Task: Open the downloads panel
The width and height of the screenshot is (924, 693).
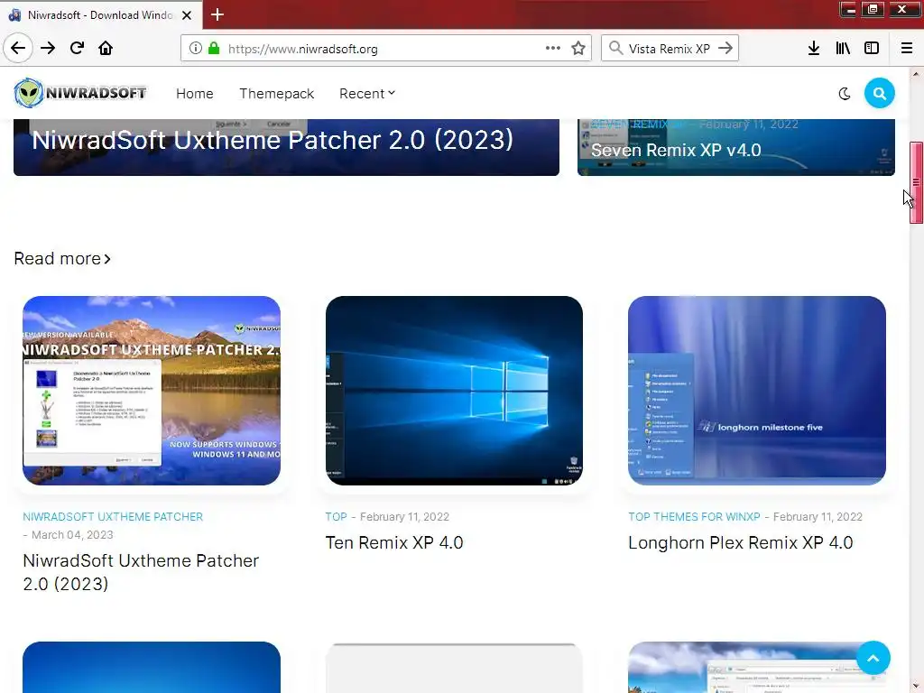Action: 814,49
